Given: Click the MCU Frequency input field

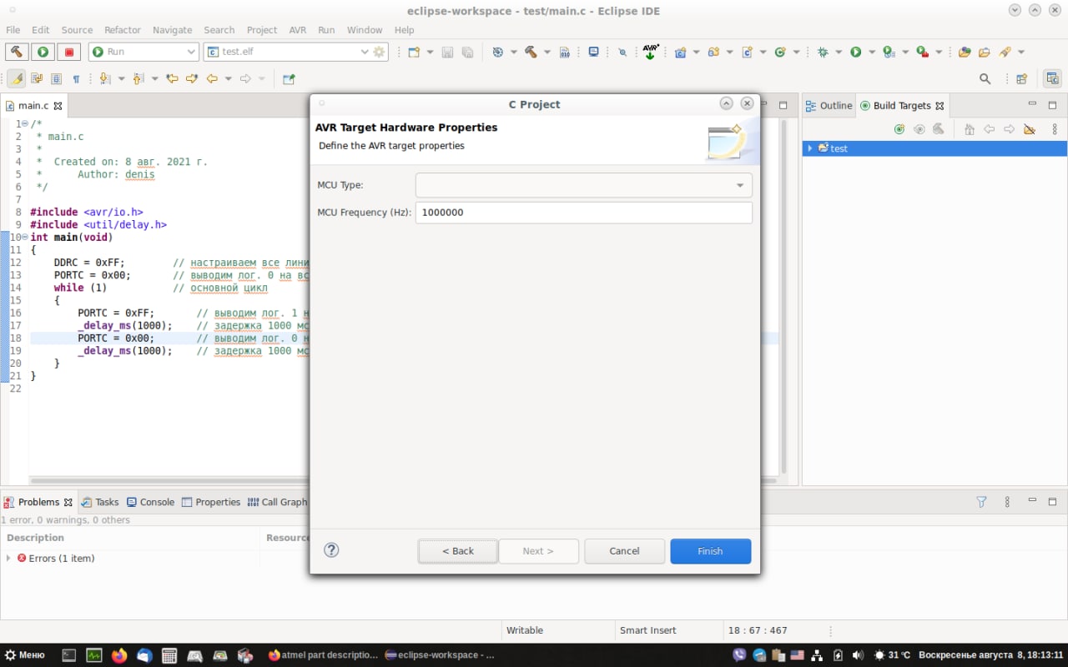Looking at the screenshot, I should [x=583, y=213].
